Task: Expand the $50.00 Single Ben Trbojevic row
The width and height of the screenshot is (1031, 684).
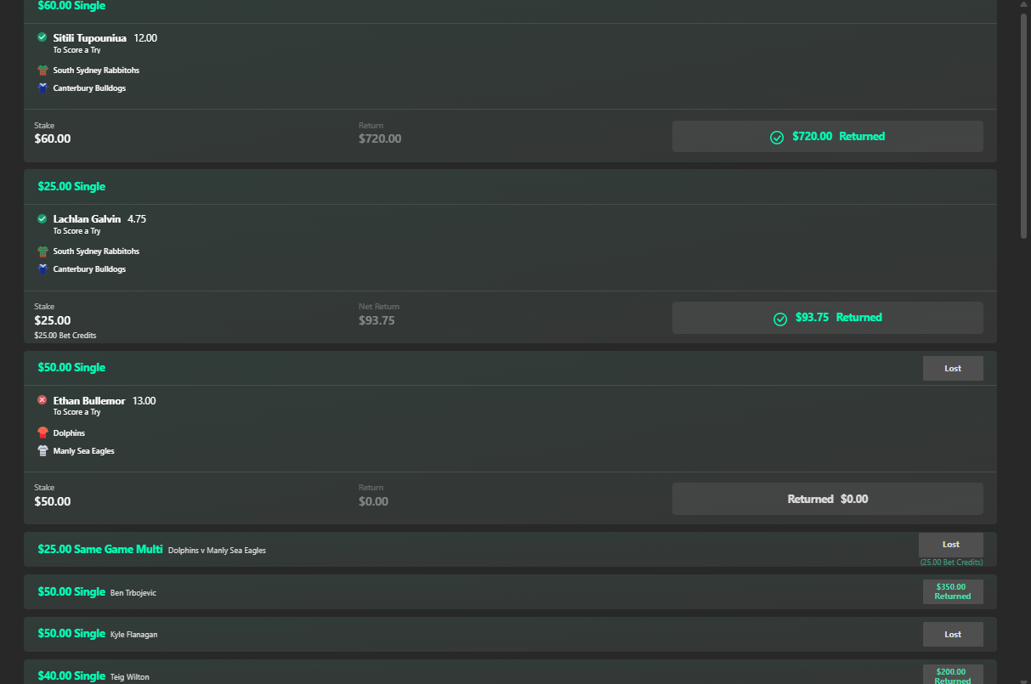Action: (510, 591)
